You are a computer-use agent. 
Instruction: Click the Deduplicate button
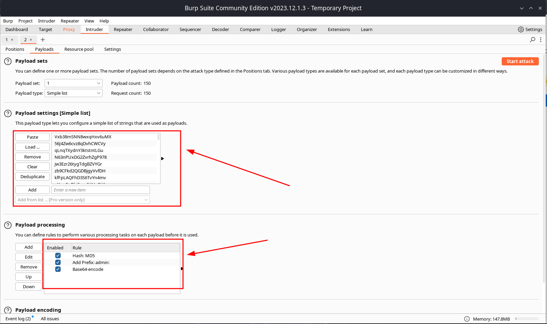click(32, 176)
